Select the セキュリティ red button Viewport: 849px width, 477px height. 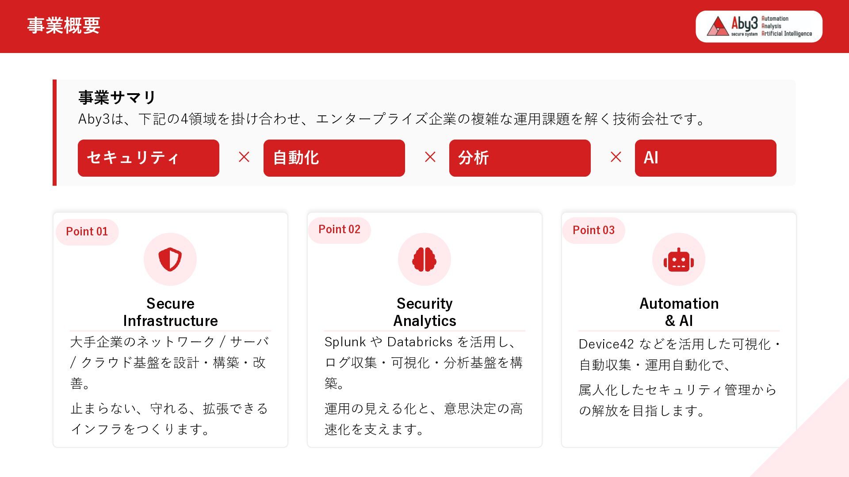click(149, 158)
